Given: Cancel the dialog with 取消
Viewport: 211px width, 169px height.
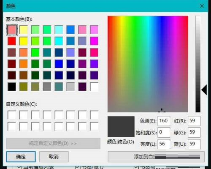Looking at the screenshot, I should coord(54,157).
